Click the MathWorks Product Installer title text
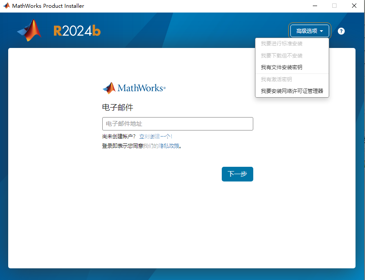 [48, 6]
